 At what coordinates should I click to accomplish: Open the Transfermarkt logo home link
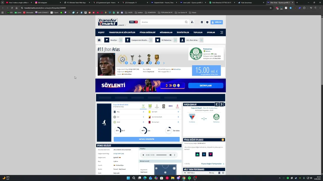(x=108, y=22)
